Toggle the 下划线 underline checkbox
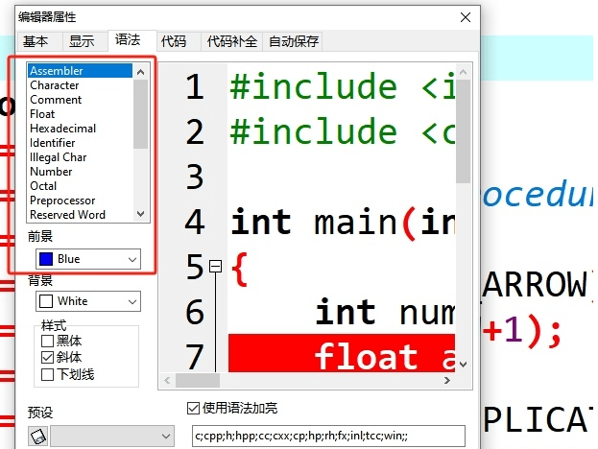598x449 pixels. [47, 372]
